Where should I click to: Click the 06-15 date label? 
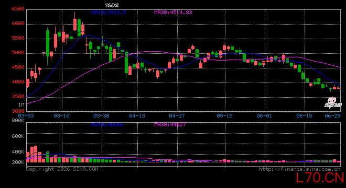point(304,115)
